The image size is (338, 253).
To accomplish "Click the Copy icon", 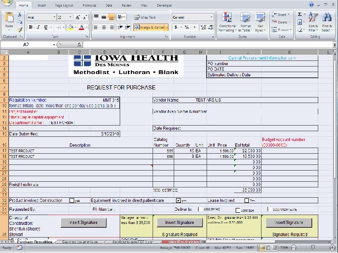I will [20, 22].
